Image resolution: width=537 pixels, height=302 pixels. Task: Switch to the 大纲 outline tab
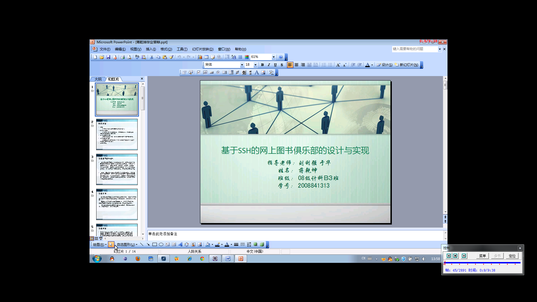(98, 79)
